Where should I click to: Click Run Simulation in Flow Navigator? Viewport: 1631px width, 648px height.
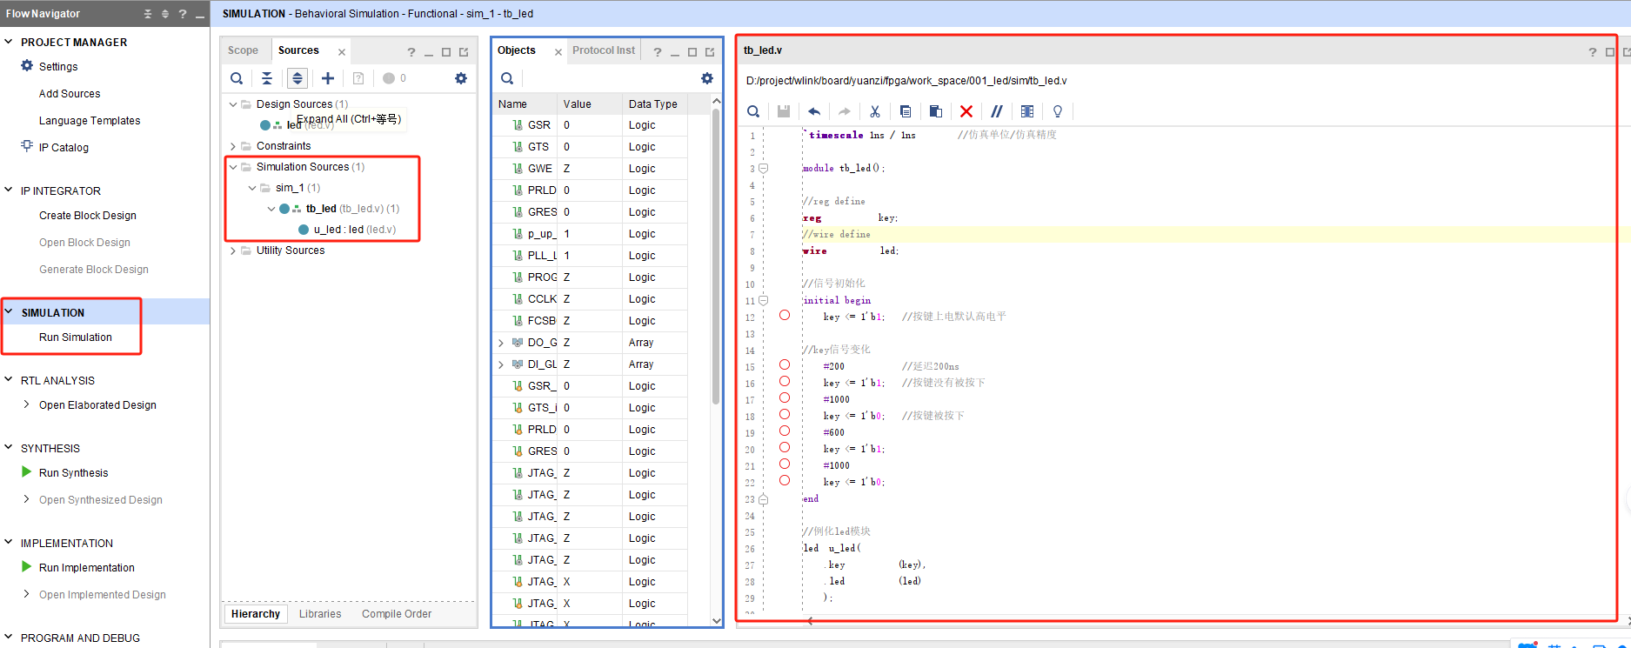(76, 337)
